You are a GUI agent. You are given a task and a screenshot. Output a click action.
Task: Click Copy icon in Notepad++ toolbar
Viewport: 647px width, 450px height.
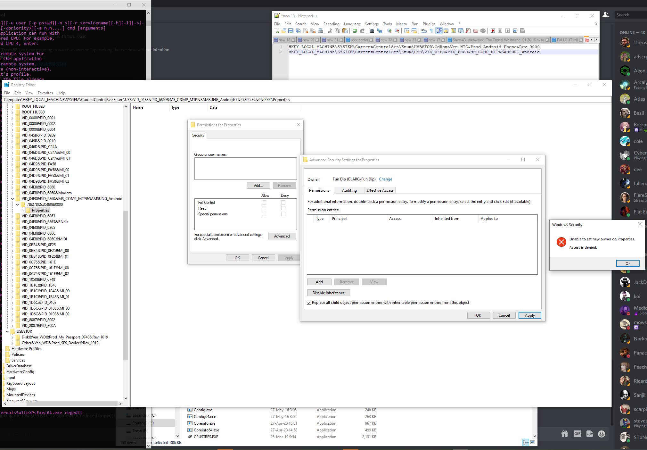(x=338, y=31)
